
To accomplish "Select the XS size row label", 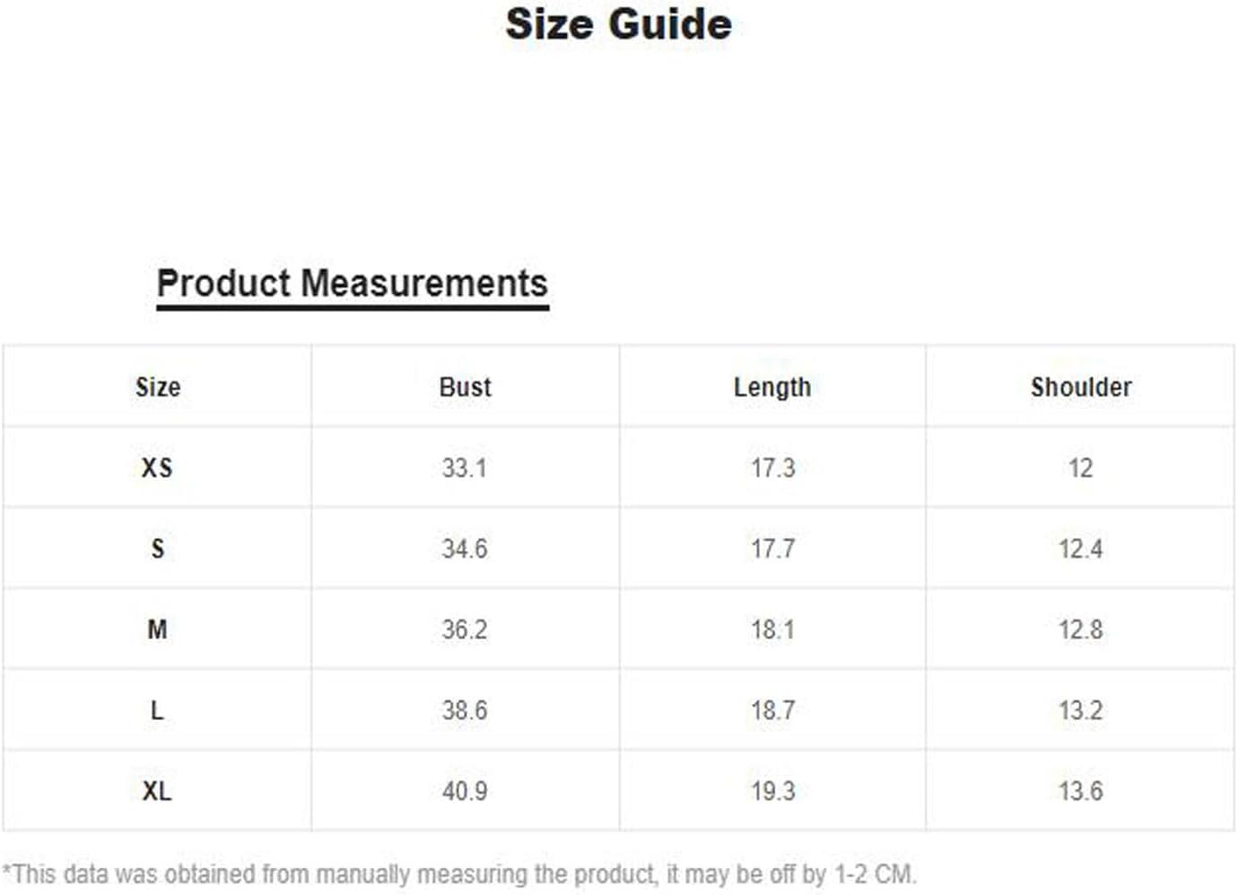I will (157, 468).
